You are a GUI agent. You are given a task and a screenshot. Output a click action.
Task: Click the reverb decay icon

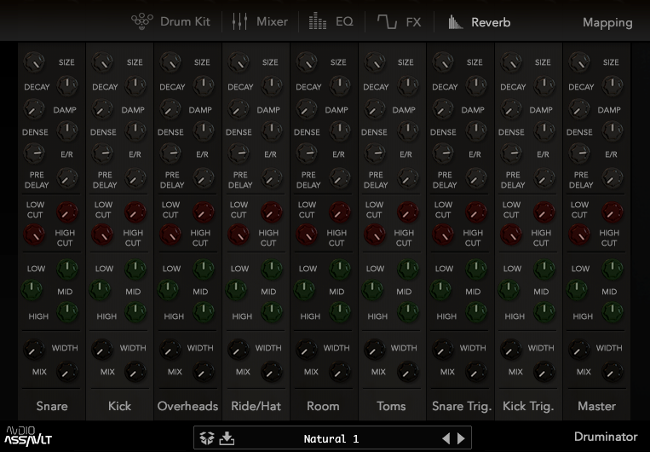(x=455, y=22)
